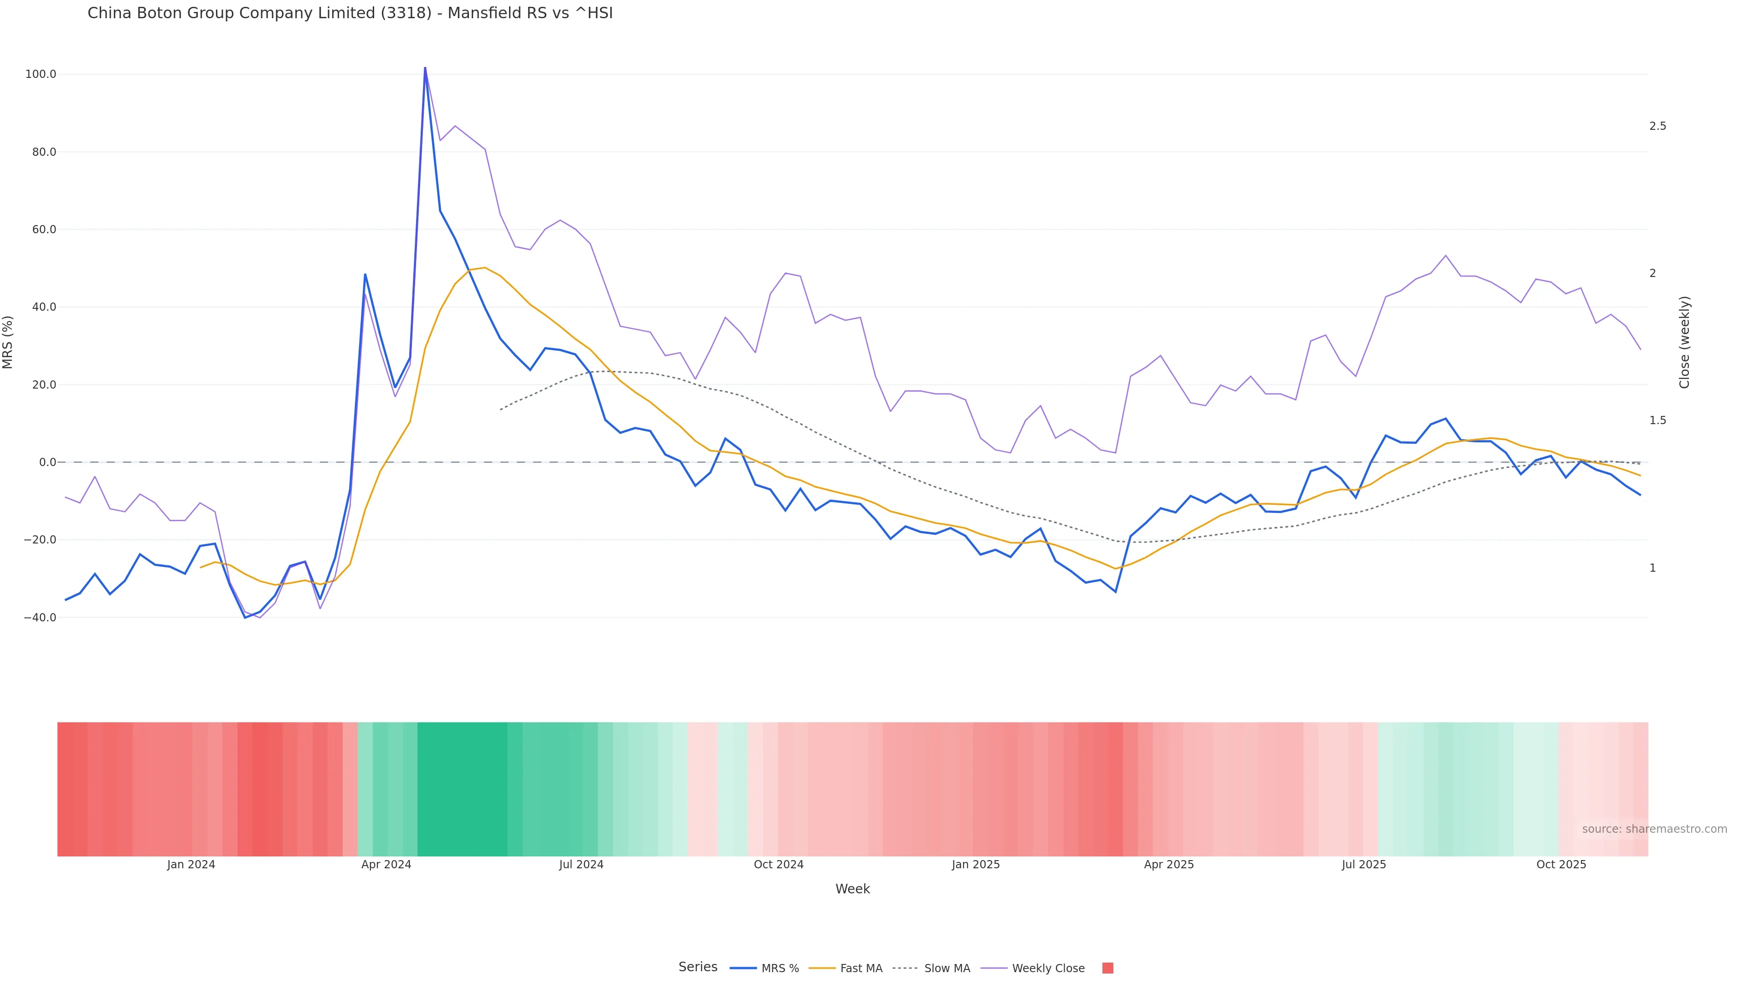The image size is (1750, 984).
Task: Click the chart title China Boton Group
Action: 350,14
